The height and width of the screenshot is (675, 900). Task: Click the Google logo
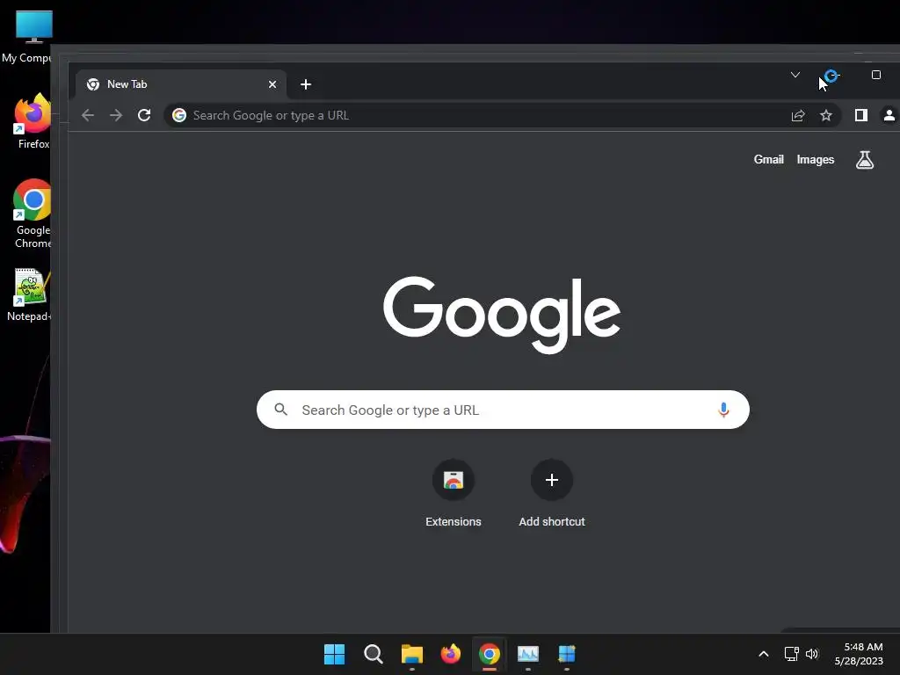pyautogui.click(x=502, y=315)
